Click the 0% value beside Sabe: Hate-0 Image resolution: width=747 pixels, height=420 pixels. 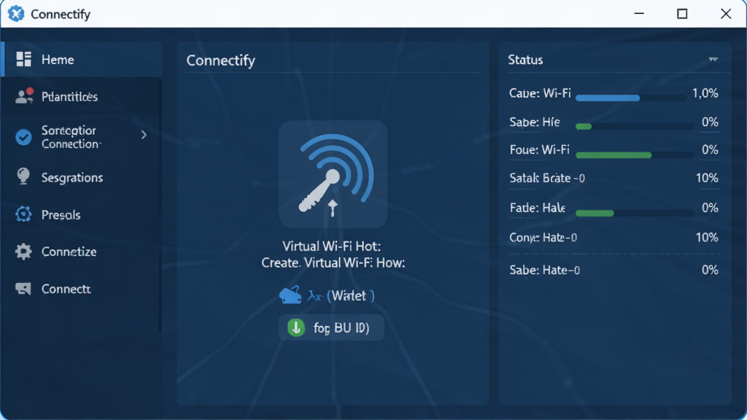[710, 270]
